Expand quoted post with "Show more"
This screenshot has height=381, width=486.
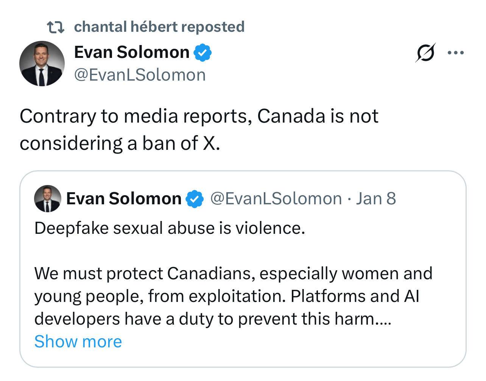[x=78, y=342]
